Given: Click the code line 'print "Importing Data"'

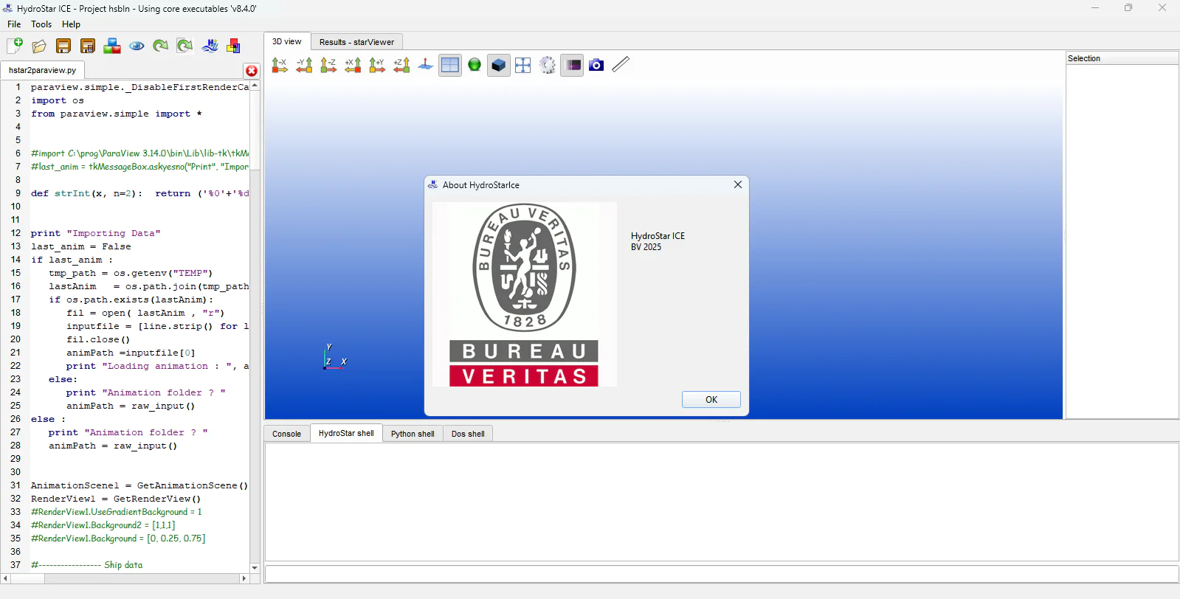Looking at the screenshot, I should point(96,233).
